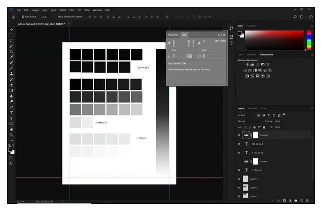Image resolution: width=322 pixels, height=211 pixels.
Task: Open the Normal blend mode dropdown
Action: coord(250,121)
